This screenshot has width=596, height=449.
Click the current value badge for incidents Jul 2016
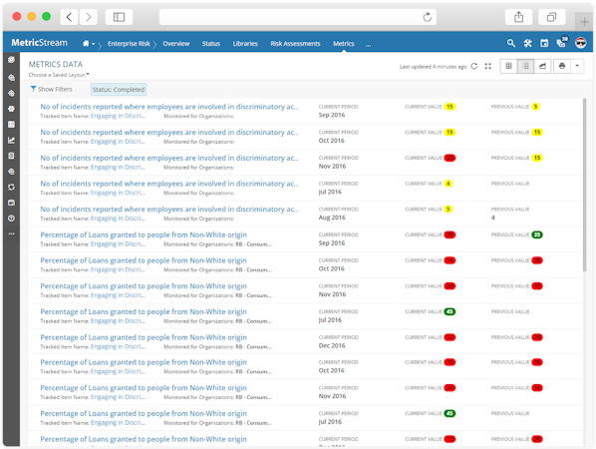448,184
